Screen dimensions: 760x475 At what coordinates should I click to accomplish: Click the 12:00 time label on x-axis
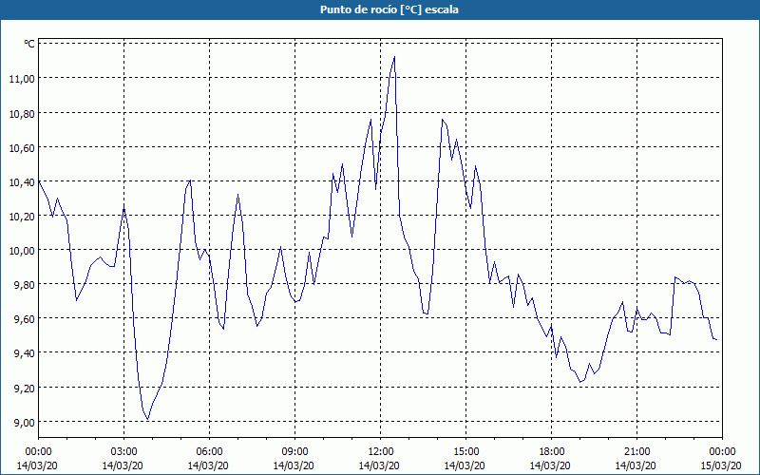381,452
